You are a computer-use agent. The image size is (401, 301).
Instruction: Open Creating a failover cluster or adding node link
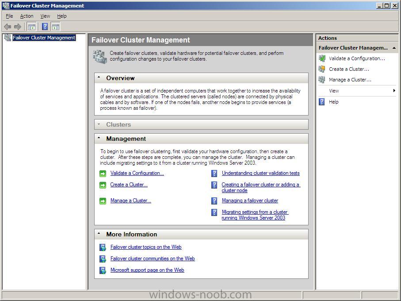tap(261, 187)
